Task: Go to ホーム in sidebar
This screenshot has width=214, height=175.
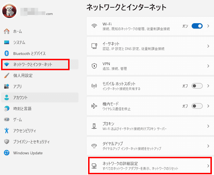Action: pos(17,31)
